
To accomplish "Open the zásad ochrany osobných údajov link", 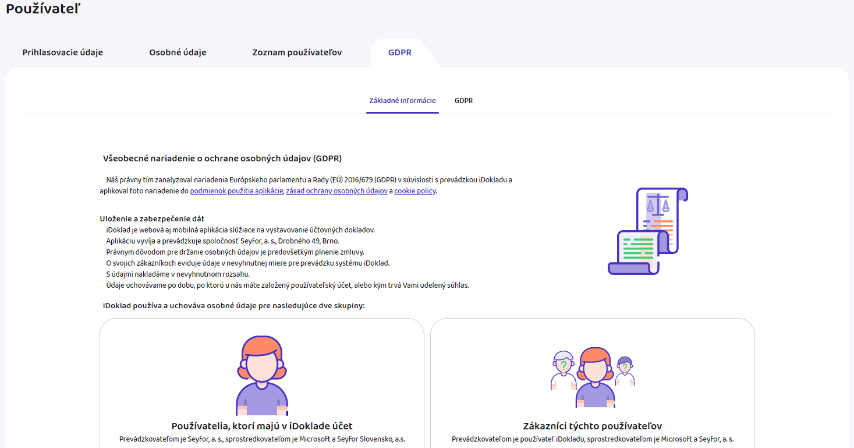I will [336, 191].
